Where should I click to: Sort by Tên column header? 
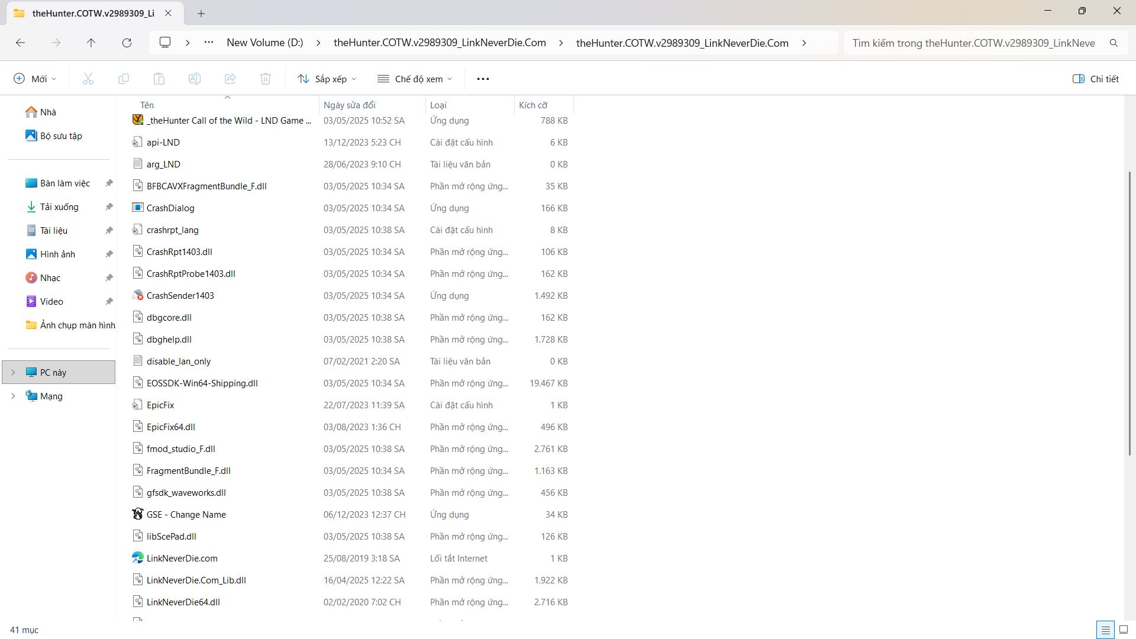coord(147,105)
